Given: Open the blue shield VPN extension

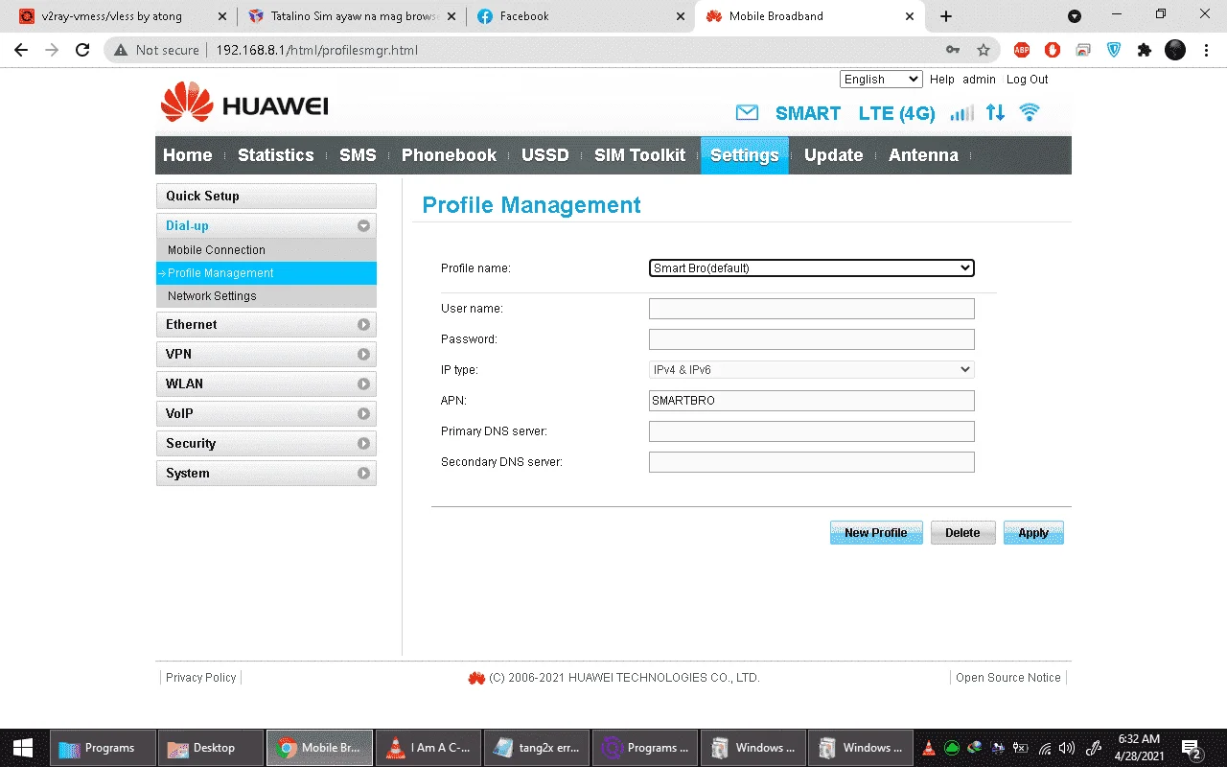Looking at the screenshot, I should point(1114,50).
